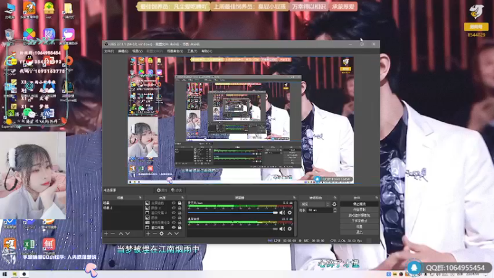Toggle the eye icon on the bottom 窗口采集 source

(x=174, y=227)
